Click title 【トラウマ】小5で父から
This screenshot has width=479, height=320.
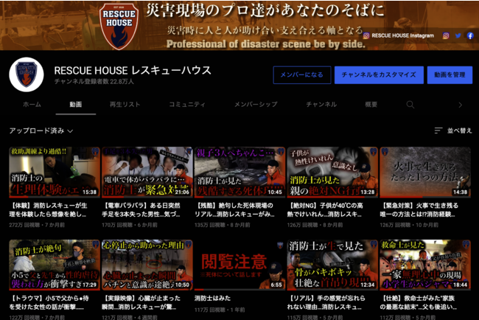49,302
